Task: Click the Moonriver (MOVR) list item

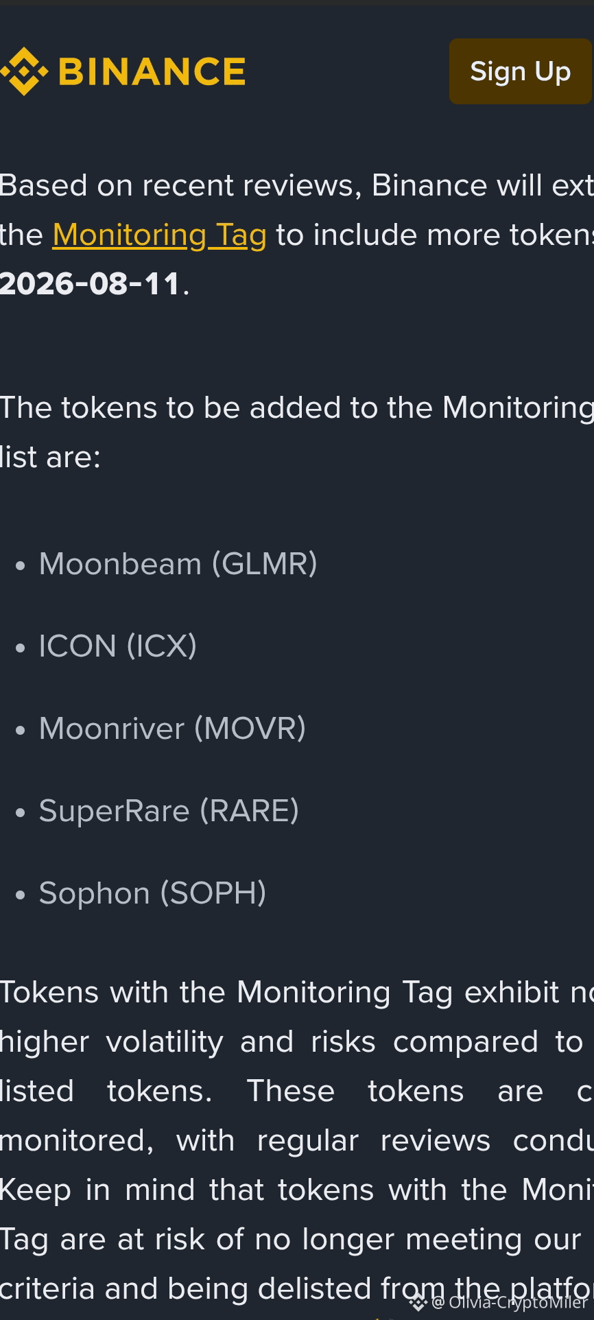Action: 172,729
